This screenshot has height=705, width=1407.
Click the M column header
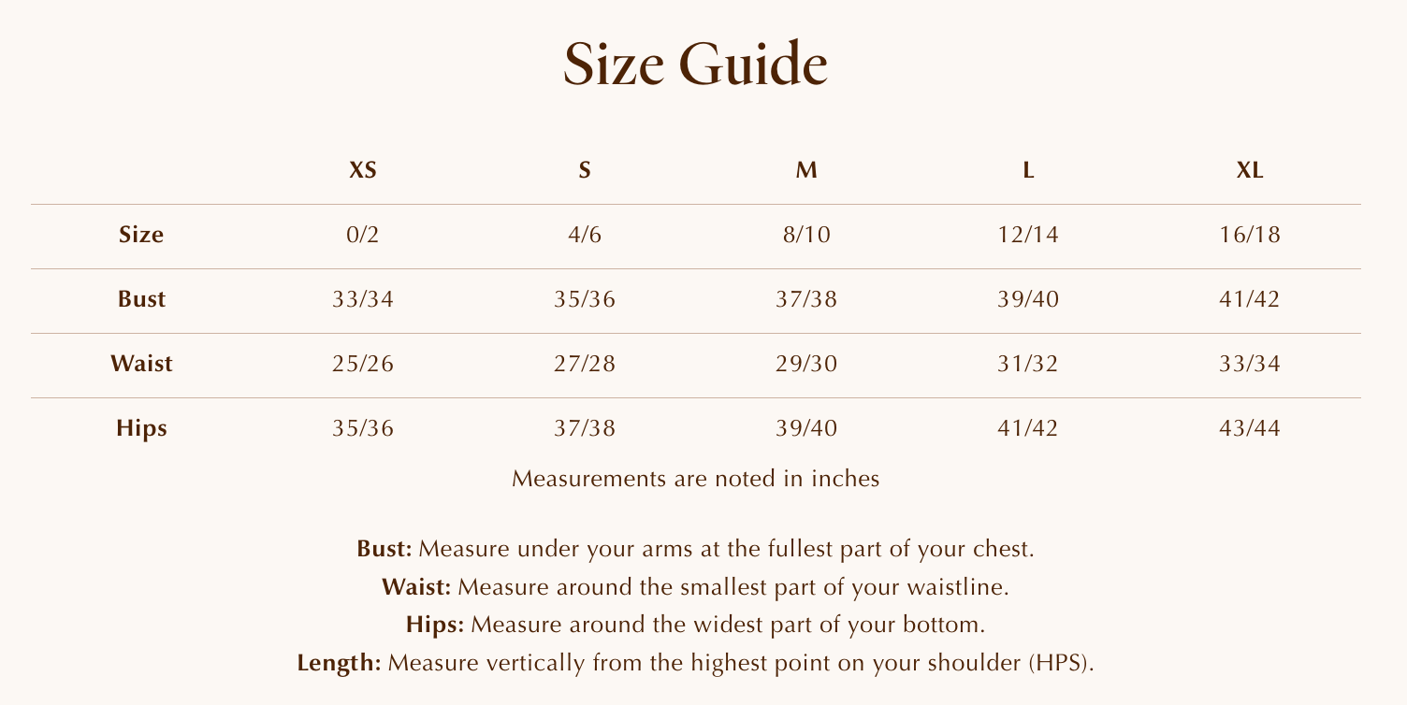click(806, 171)
